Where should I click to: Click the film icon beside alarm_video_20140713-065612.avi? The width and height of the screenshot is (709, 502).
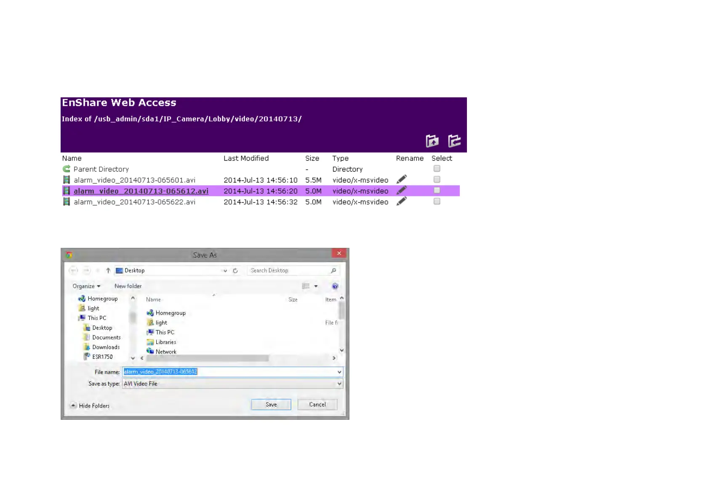click(x=67, y=191)
